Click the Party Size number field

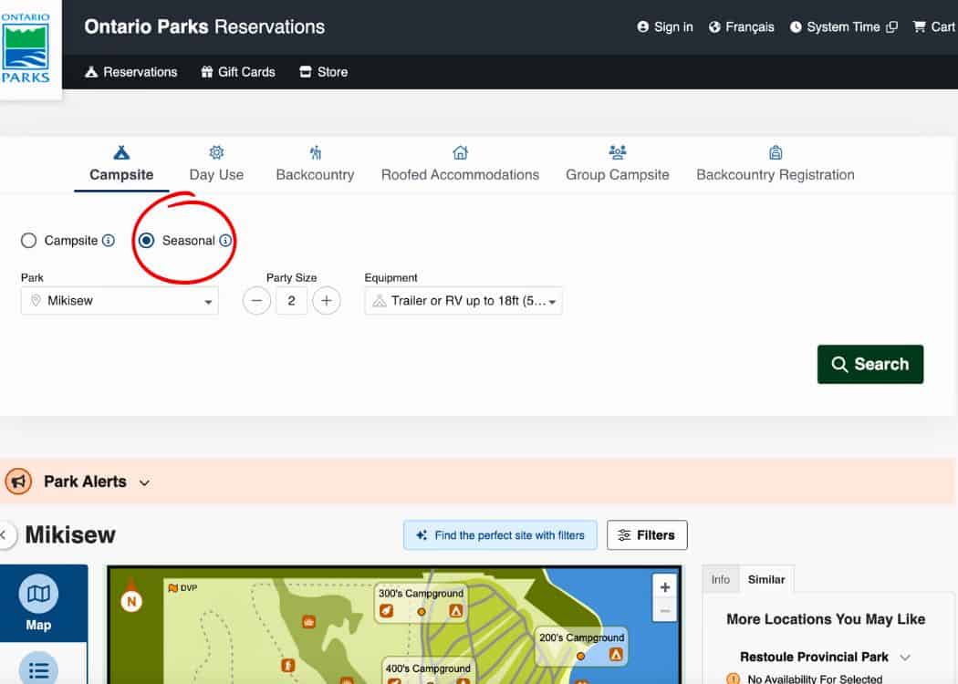click(291, 300)
